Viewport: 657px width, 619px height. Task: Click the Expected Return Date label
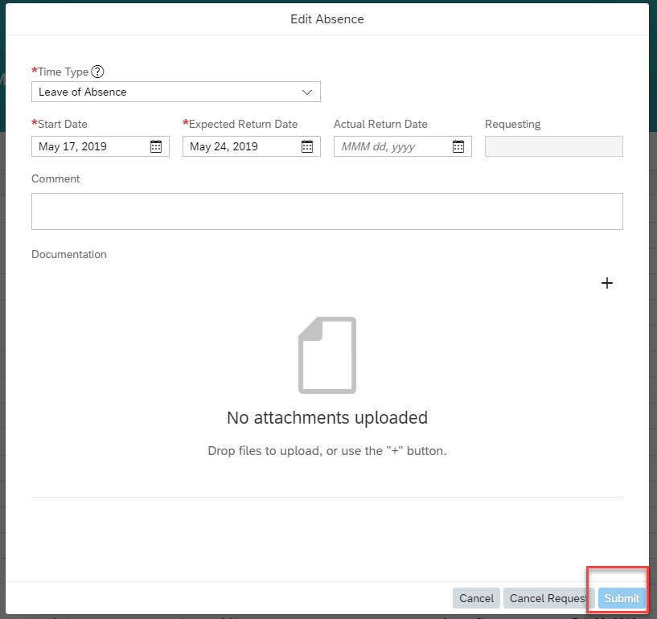(243, 124)
